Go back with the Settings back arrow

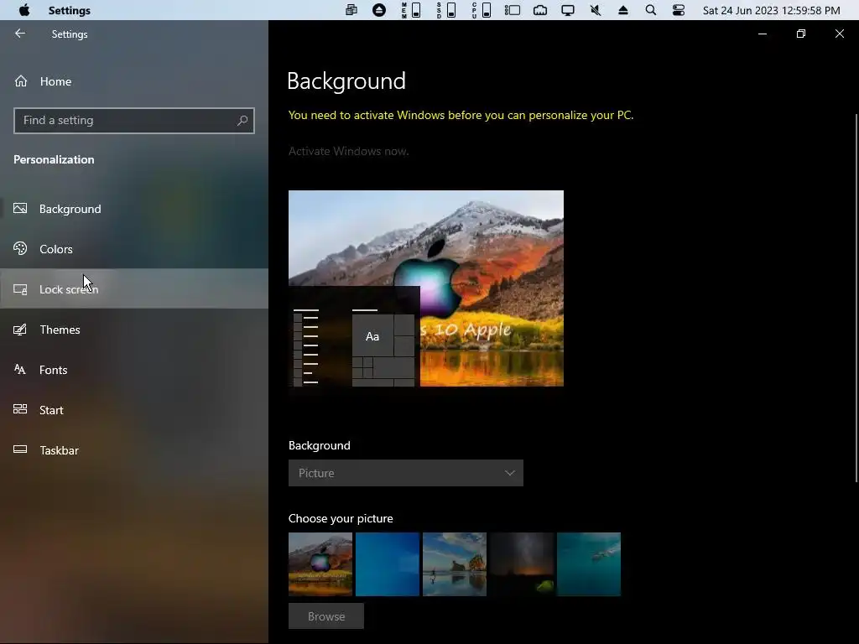coord(20,34)
